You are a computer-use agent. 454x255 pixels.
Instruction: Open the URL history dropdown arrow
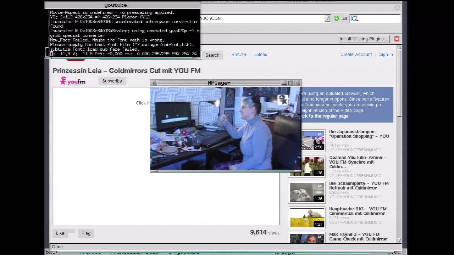point(327,18)
